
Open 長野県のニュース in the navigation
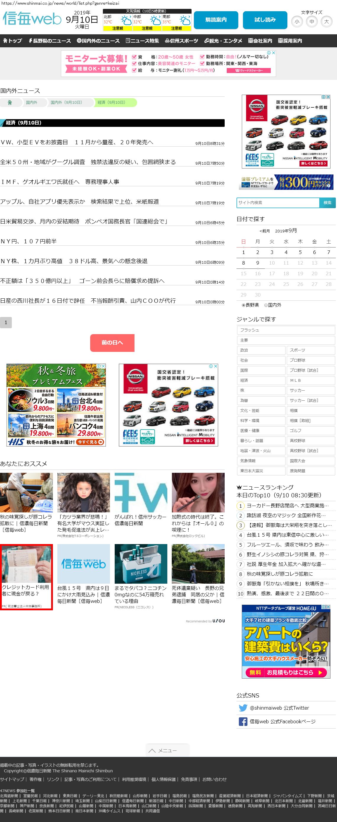50,41
